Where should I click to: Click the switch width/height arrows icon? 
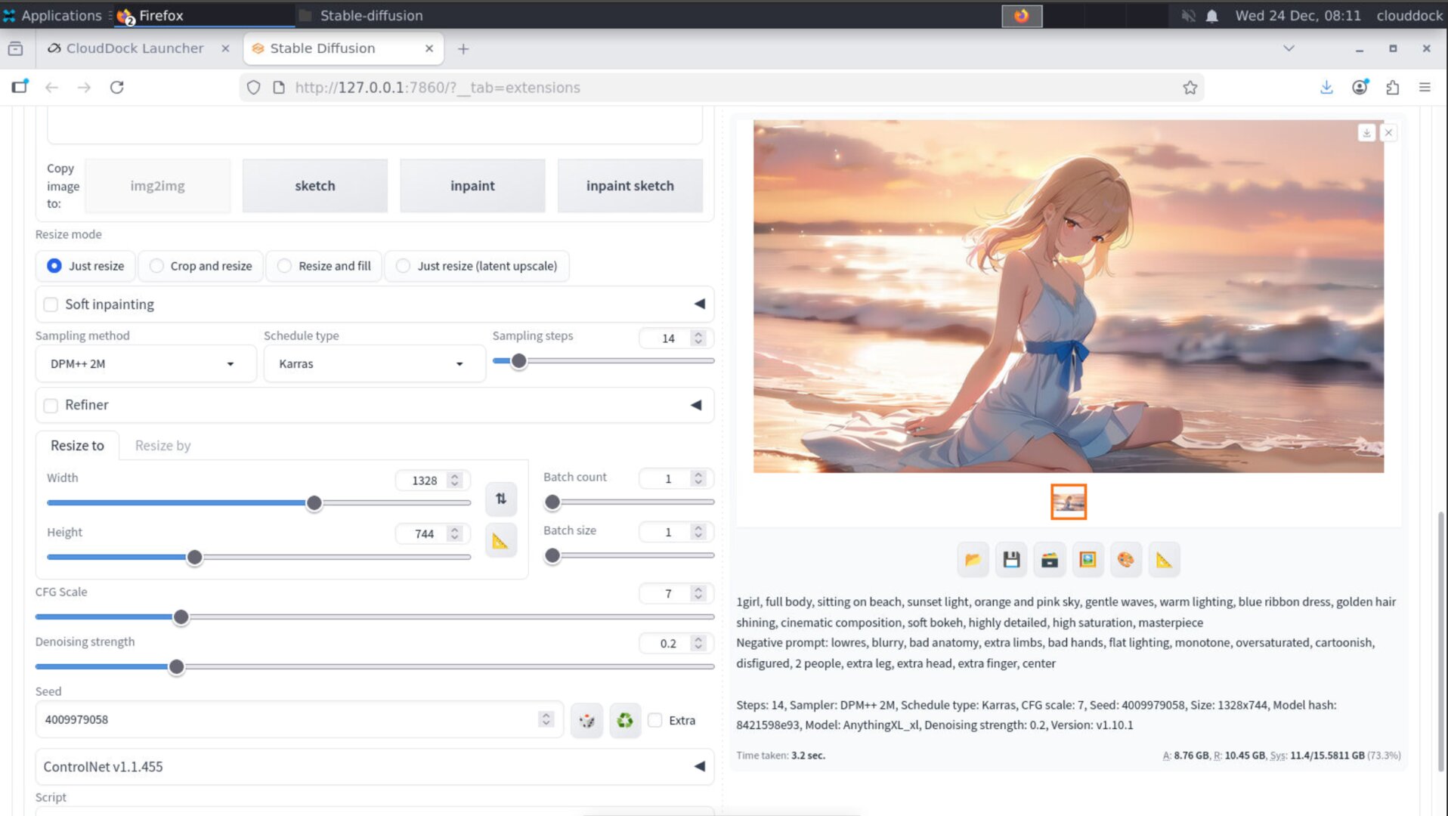tap(500, 499)
